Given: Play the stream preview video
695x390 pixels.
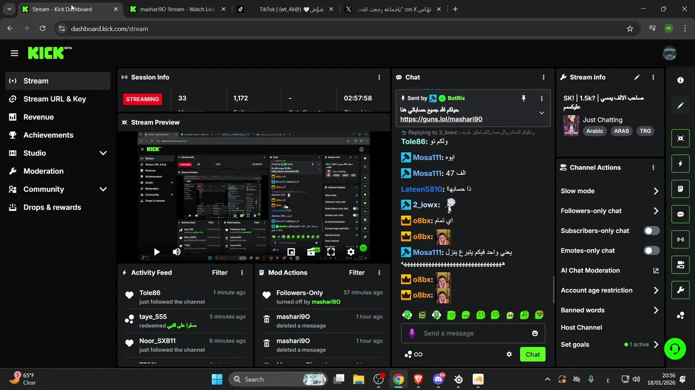Looking at the screenshot, I should coord(157,252).
